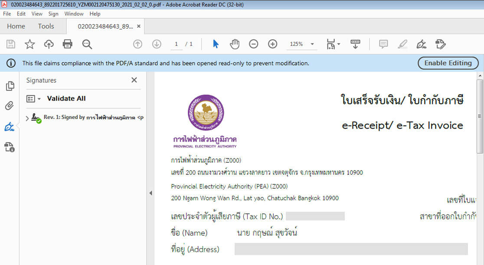484x265 pixels.
Task: Collapse the left navigation pane arrow
Action: (x=150, y=193)
